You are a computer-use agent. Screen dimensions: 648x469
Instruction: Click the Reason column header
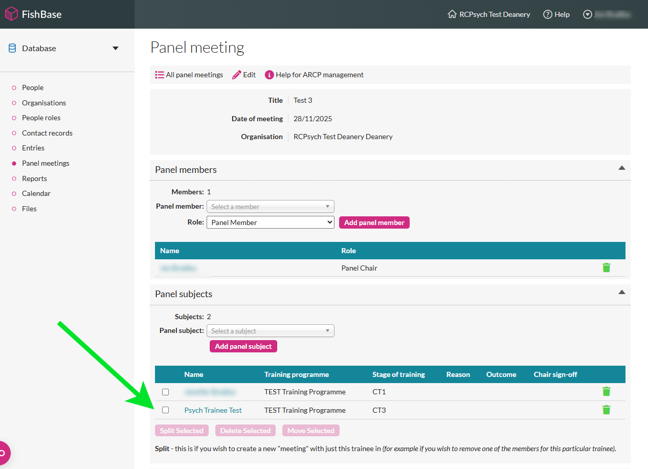(x=458, y=374)
